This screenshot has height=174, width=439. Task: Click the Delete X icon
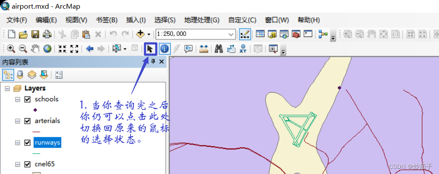(x=98, y=34)
